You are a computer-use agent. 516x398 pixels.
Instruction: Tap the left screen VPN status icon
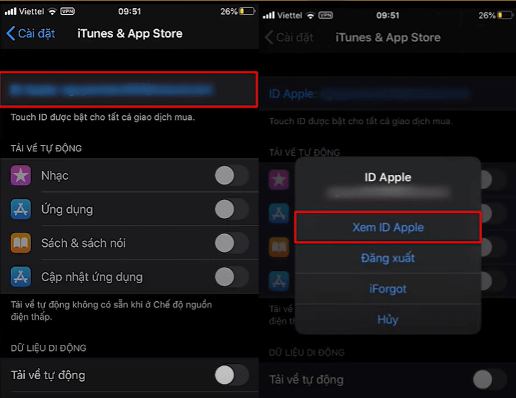pyautogui.click(x=67, y=12)
